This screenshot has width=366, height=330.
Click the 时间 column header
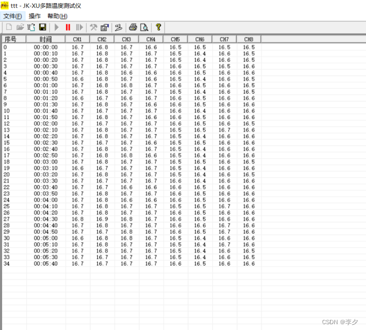click(x=45, y=39)
